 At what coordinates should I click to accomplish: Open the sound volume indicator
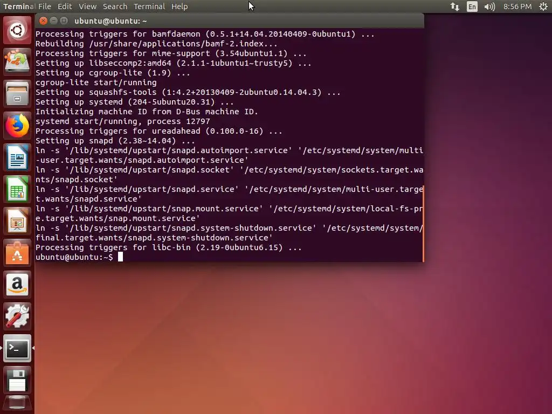pos(489,6)
